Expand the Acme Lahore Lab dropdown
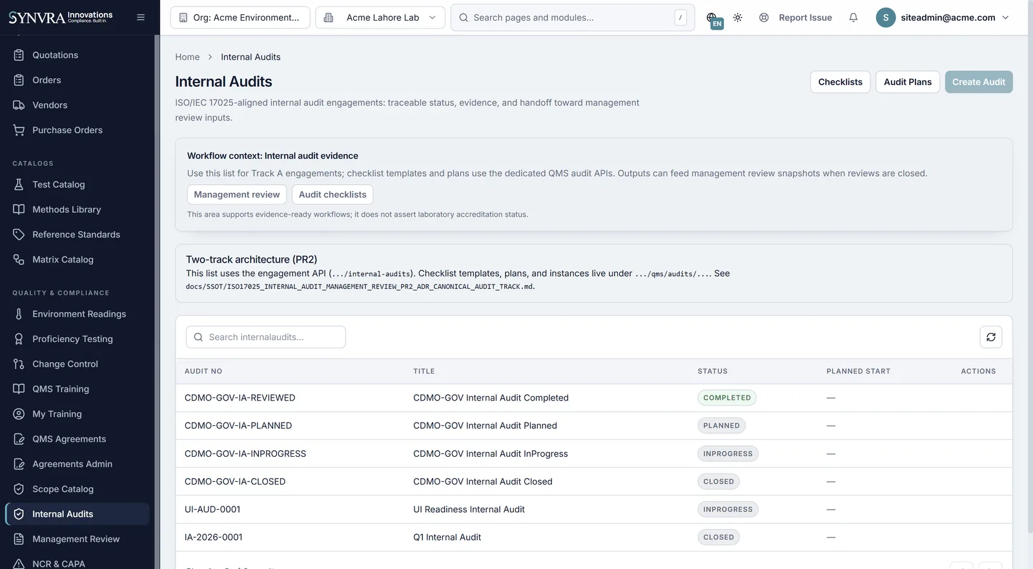 click(x=380, y=17)
